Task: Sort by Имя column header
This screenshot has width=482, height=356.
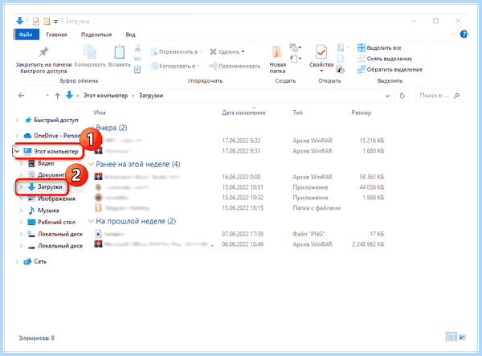Action: point(100,113)
